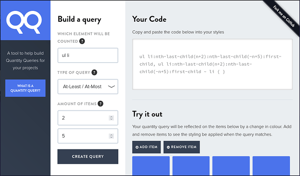Click the generated CSS code box
300x176 pixels.
click(x=212, y=64)
